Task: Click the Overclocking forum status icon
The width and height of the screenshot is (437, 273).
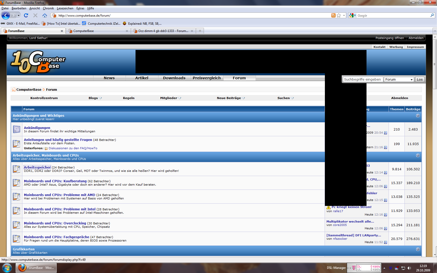Action: click(x=17, y=225)
